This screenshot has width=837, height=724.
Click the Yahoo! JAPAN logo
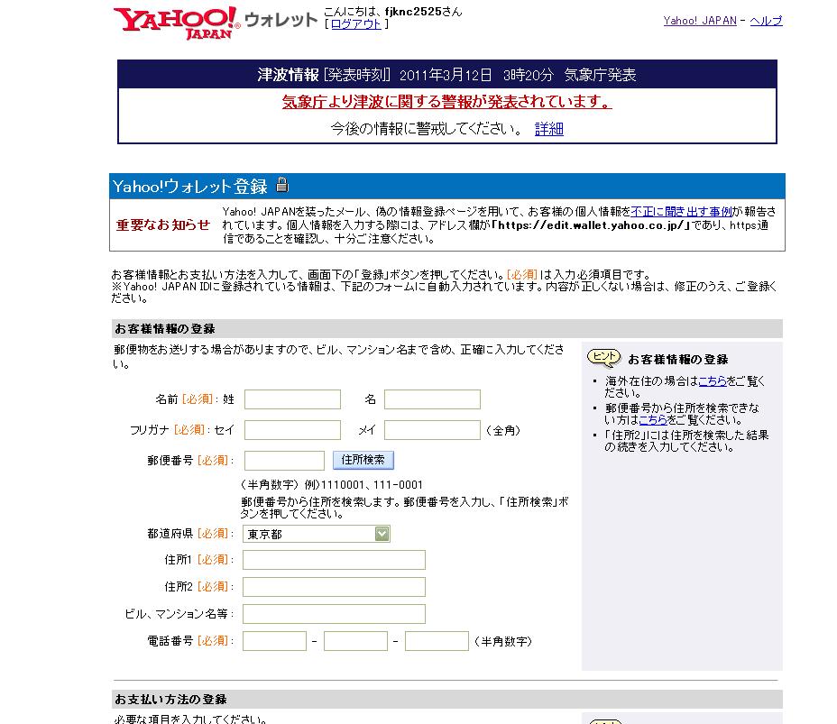click(x=177, y=23)
